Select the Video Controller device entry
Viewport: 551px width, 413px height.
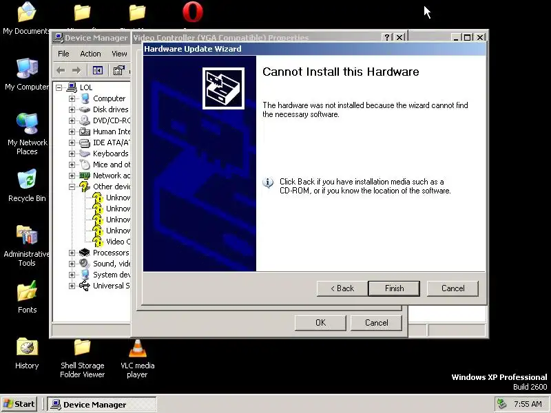pos(118,242)
